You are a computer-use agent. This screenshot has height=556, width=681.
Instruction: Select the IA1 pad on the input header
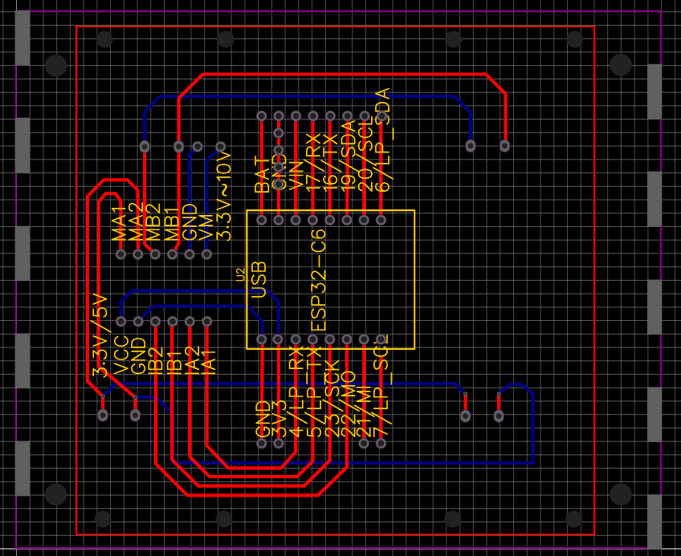[206, 322]
